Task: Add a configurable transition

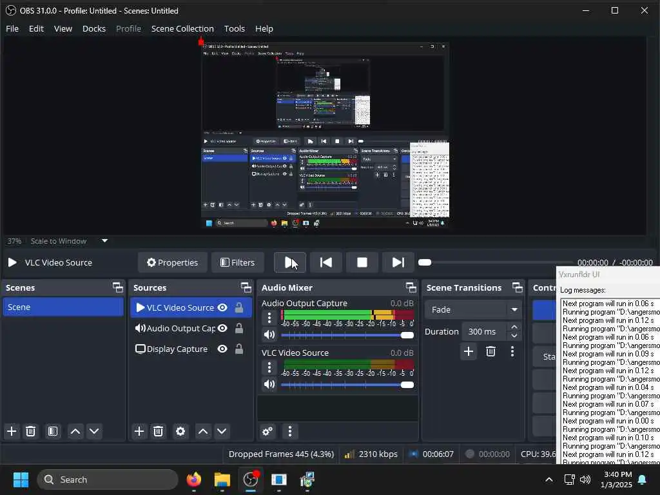Action: coord(469,351)
